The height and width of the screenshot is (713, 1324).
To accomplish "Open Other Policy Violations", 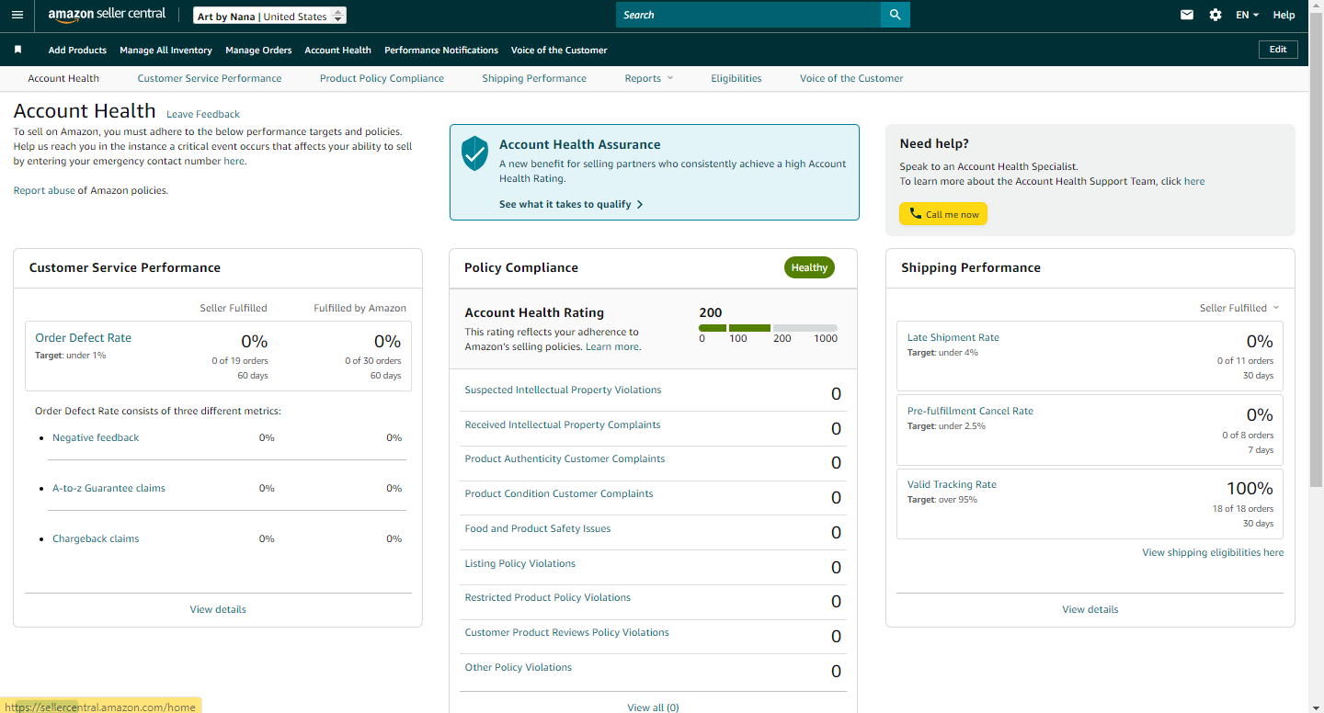I will pos(519,667).
